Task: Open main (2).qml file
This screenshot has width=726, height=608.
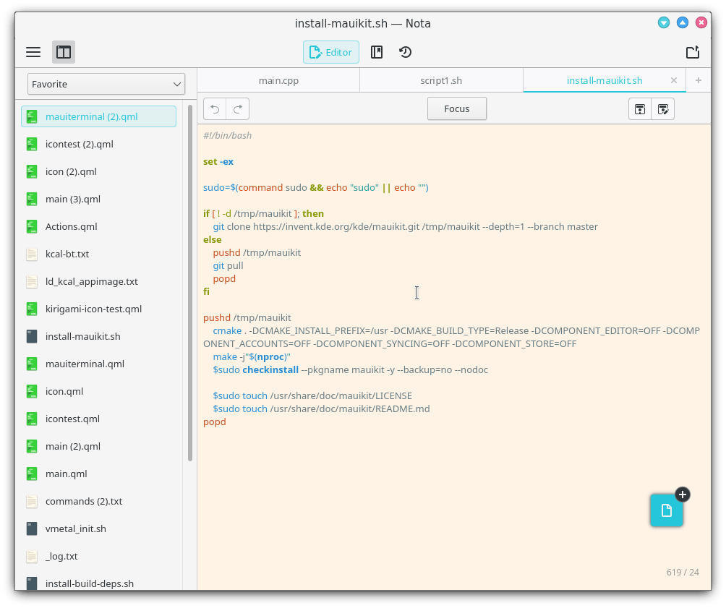Action: tap(98, 446)
